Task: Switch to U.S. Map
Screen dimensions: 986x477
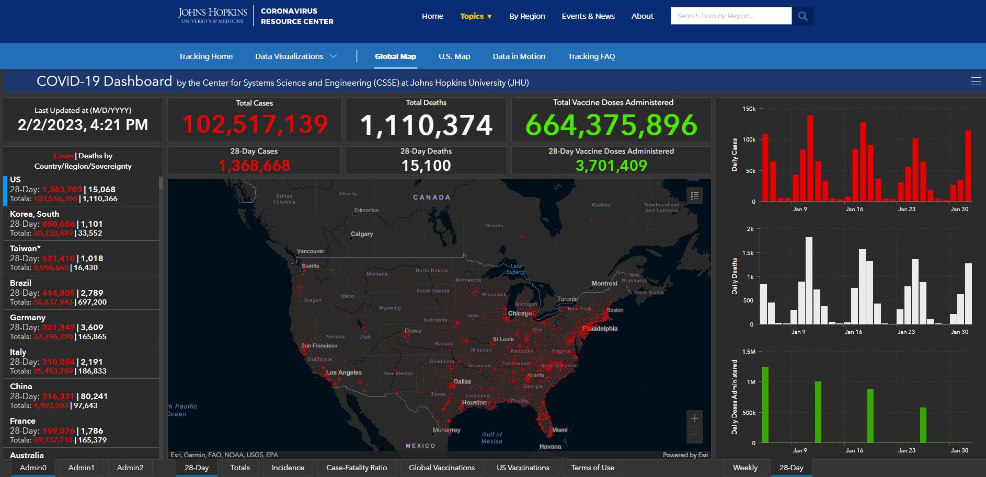Action: tap(454, 56)
